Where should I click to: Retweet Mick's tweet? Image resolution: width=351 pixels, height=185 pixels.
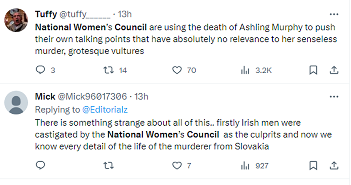109,166
